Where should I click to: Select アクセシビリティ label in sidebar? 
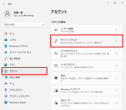coord(16,90)
